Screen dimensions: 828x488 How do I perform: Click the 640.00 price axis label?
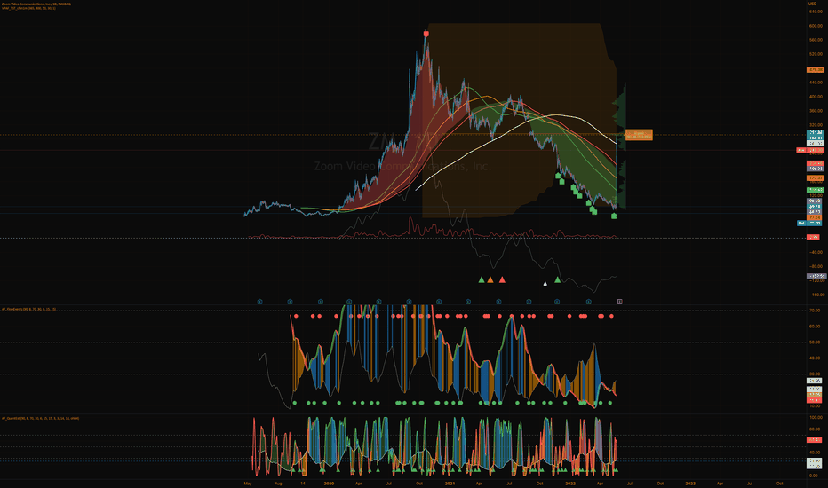(816, 12)
